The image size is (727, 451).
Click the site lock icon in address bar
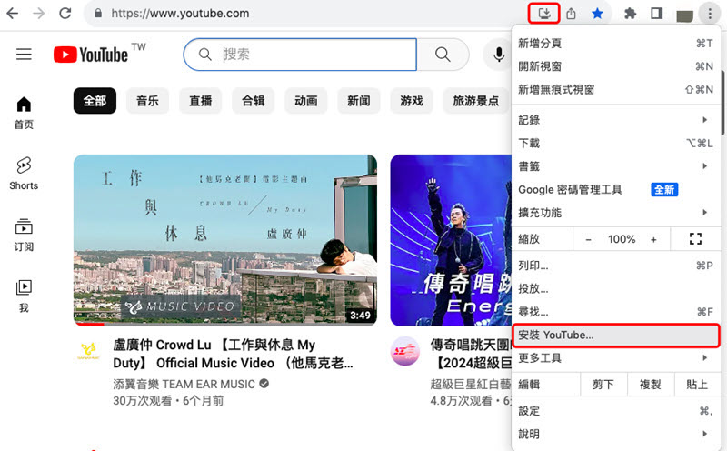[98, 14]
